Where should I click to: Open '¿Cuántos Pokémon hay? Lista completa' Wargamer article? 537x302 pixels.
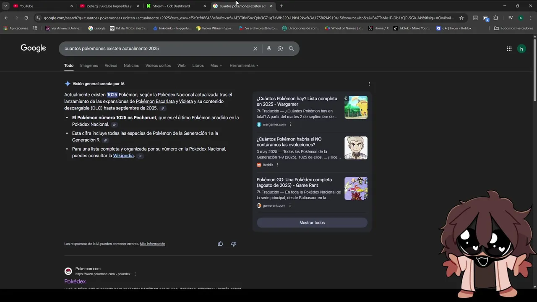click(x=297, y=102)
